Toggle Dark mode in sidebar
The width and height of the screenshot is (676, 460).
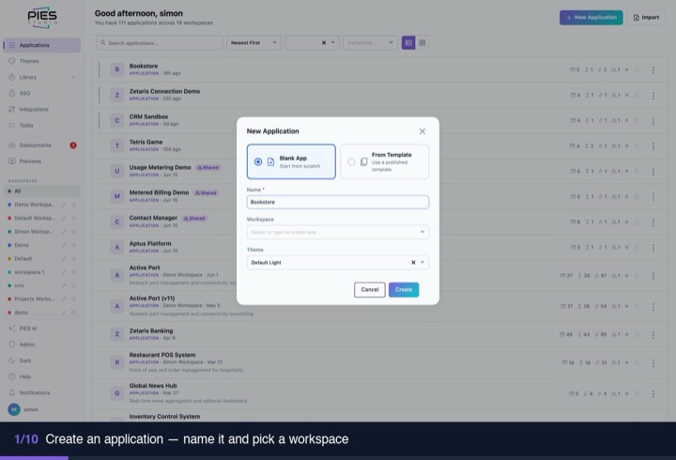42,360
